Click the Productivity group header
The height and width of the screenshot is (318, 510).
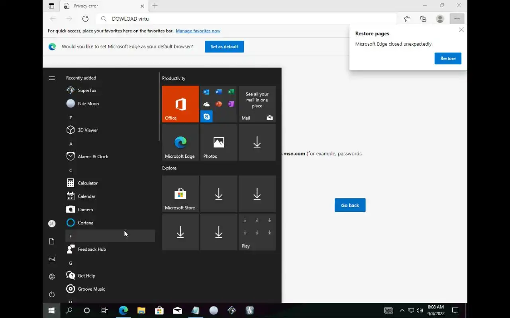pyautogui.click(x=174, y=78)
